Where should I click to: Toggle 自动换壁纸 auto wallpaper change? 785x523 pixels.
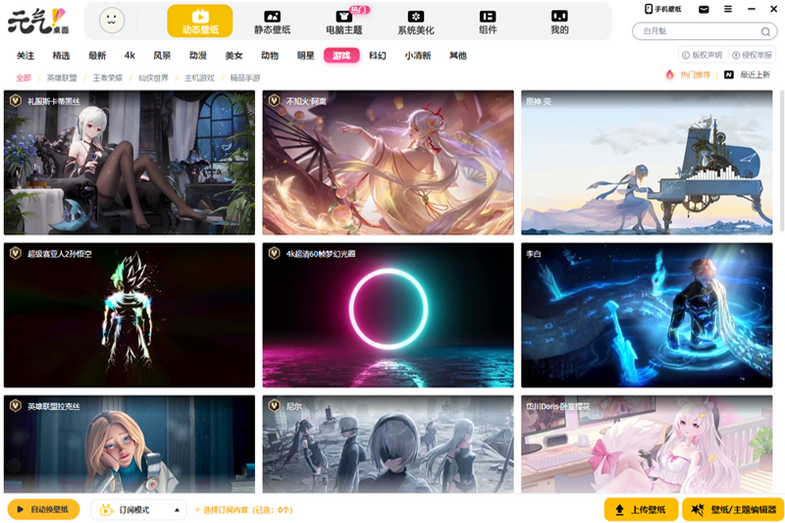[43, 509]
